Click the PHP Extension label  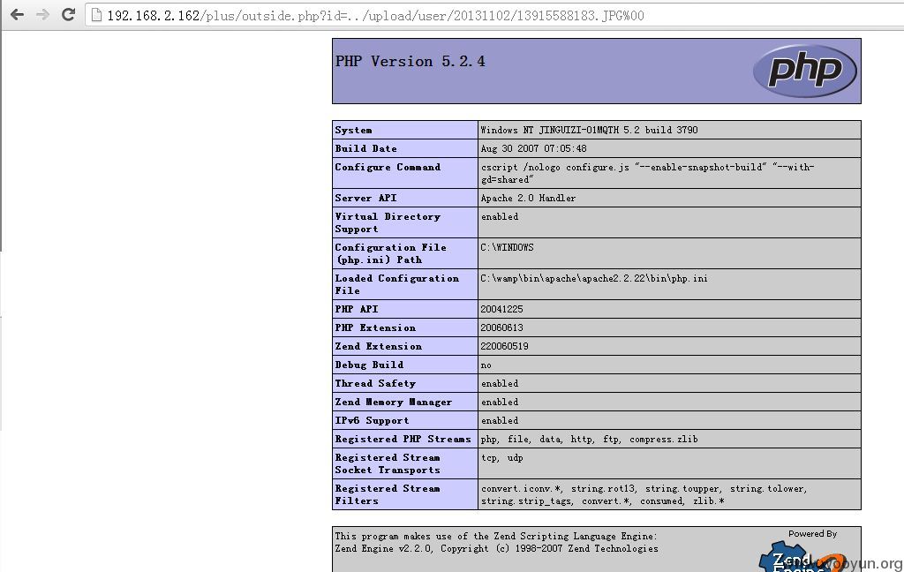point(375,327)
